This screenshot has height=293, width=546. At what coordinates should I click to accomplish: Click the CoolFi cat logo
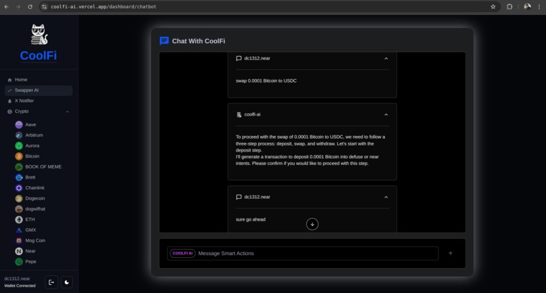click(39, 34)
